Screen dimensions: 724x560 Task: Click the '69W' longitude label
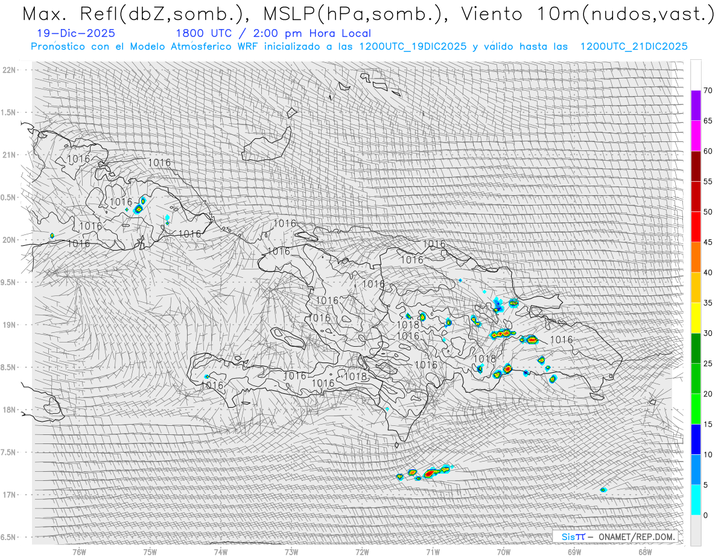pyautogui.click(x=574, y=552)
